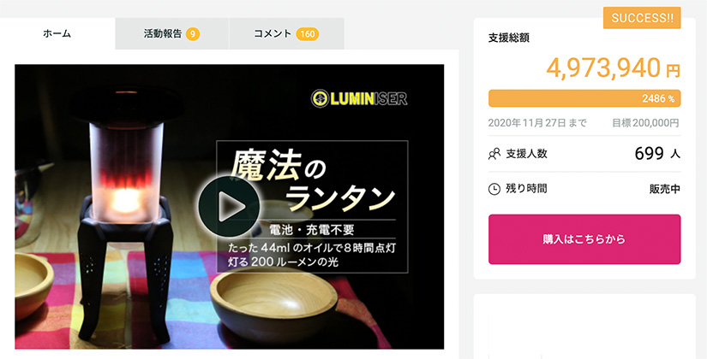Click the 160 comment count badge
This screenshot has height=359, width=707.
308,33
